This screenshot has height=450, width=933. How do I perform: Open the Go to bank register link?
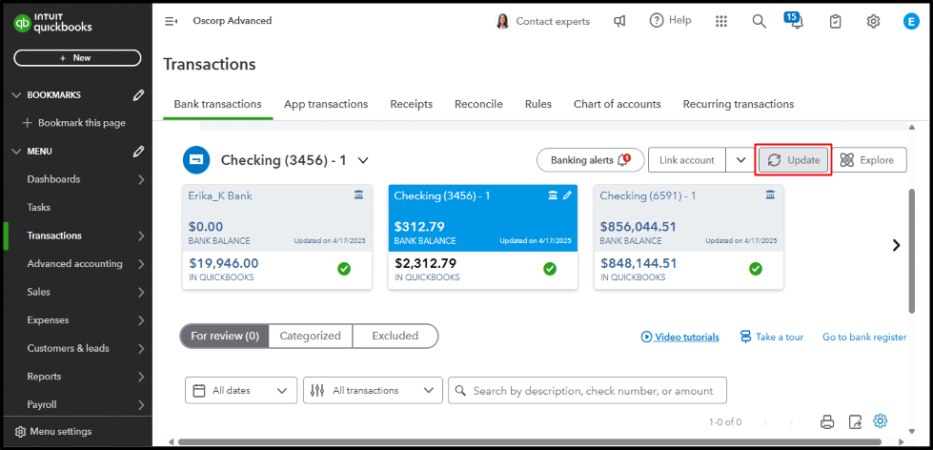point(863,337)
